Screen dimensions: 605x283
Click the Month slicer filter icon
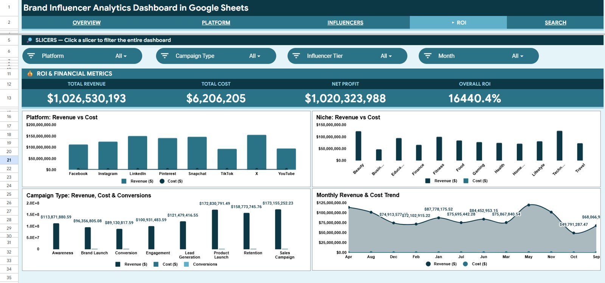[428, 56]
